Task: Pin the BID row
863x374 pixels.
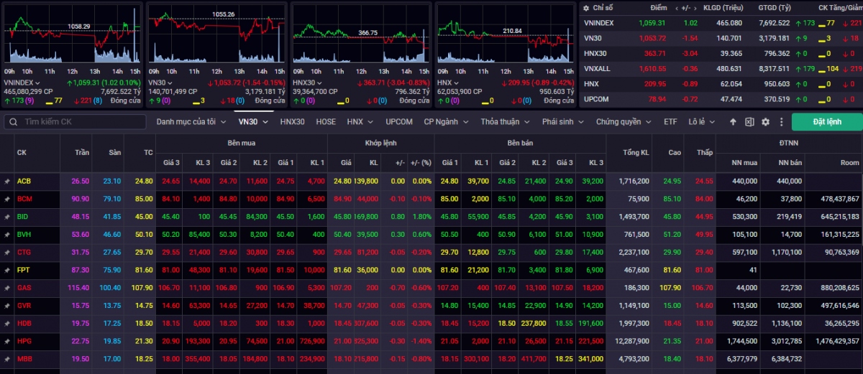Action: coord(7,216)
